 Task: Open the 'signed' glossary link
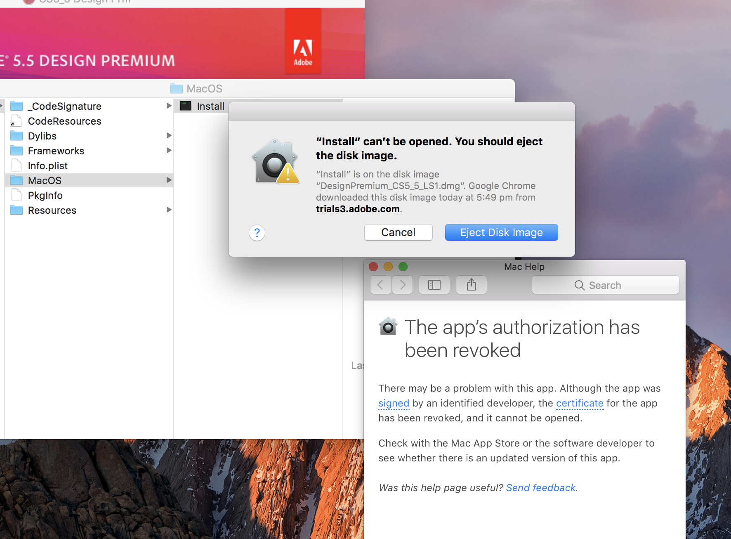pos(394,403)
